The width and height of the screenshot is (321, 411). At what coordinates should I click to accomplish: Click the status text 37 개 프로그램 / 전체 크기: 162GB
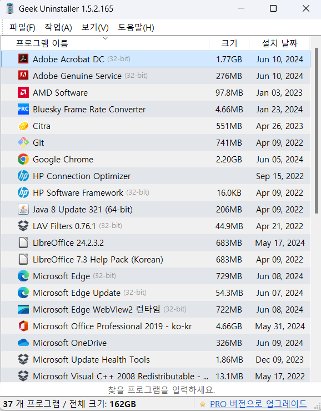point(69,404)
